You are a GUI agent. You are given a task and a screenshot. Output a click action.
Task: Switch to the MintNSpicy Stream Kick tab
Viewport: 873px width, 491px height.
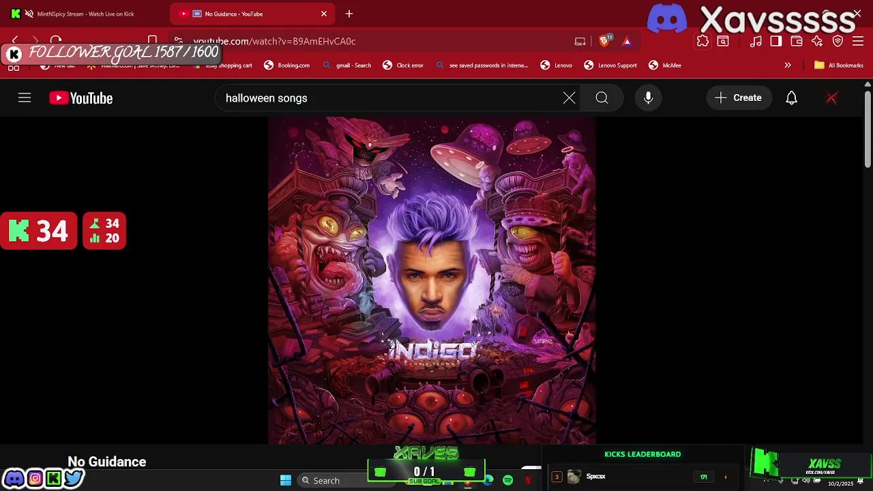[85, 14]
